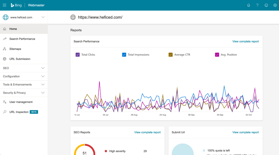Click the Search Performance trend icon
Viewport: 279px width, 155px height.
(x=5, y=39)
